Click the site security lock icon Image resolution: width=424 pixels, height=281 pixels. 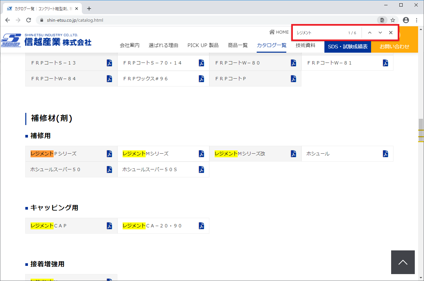[41, 20]
